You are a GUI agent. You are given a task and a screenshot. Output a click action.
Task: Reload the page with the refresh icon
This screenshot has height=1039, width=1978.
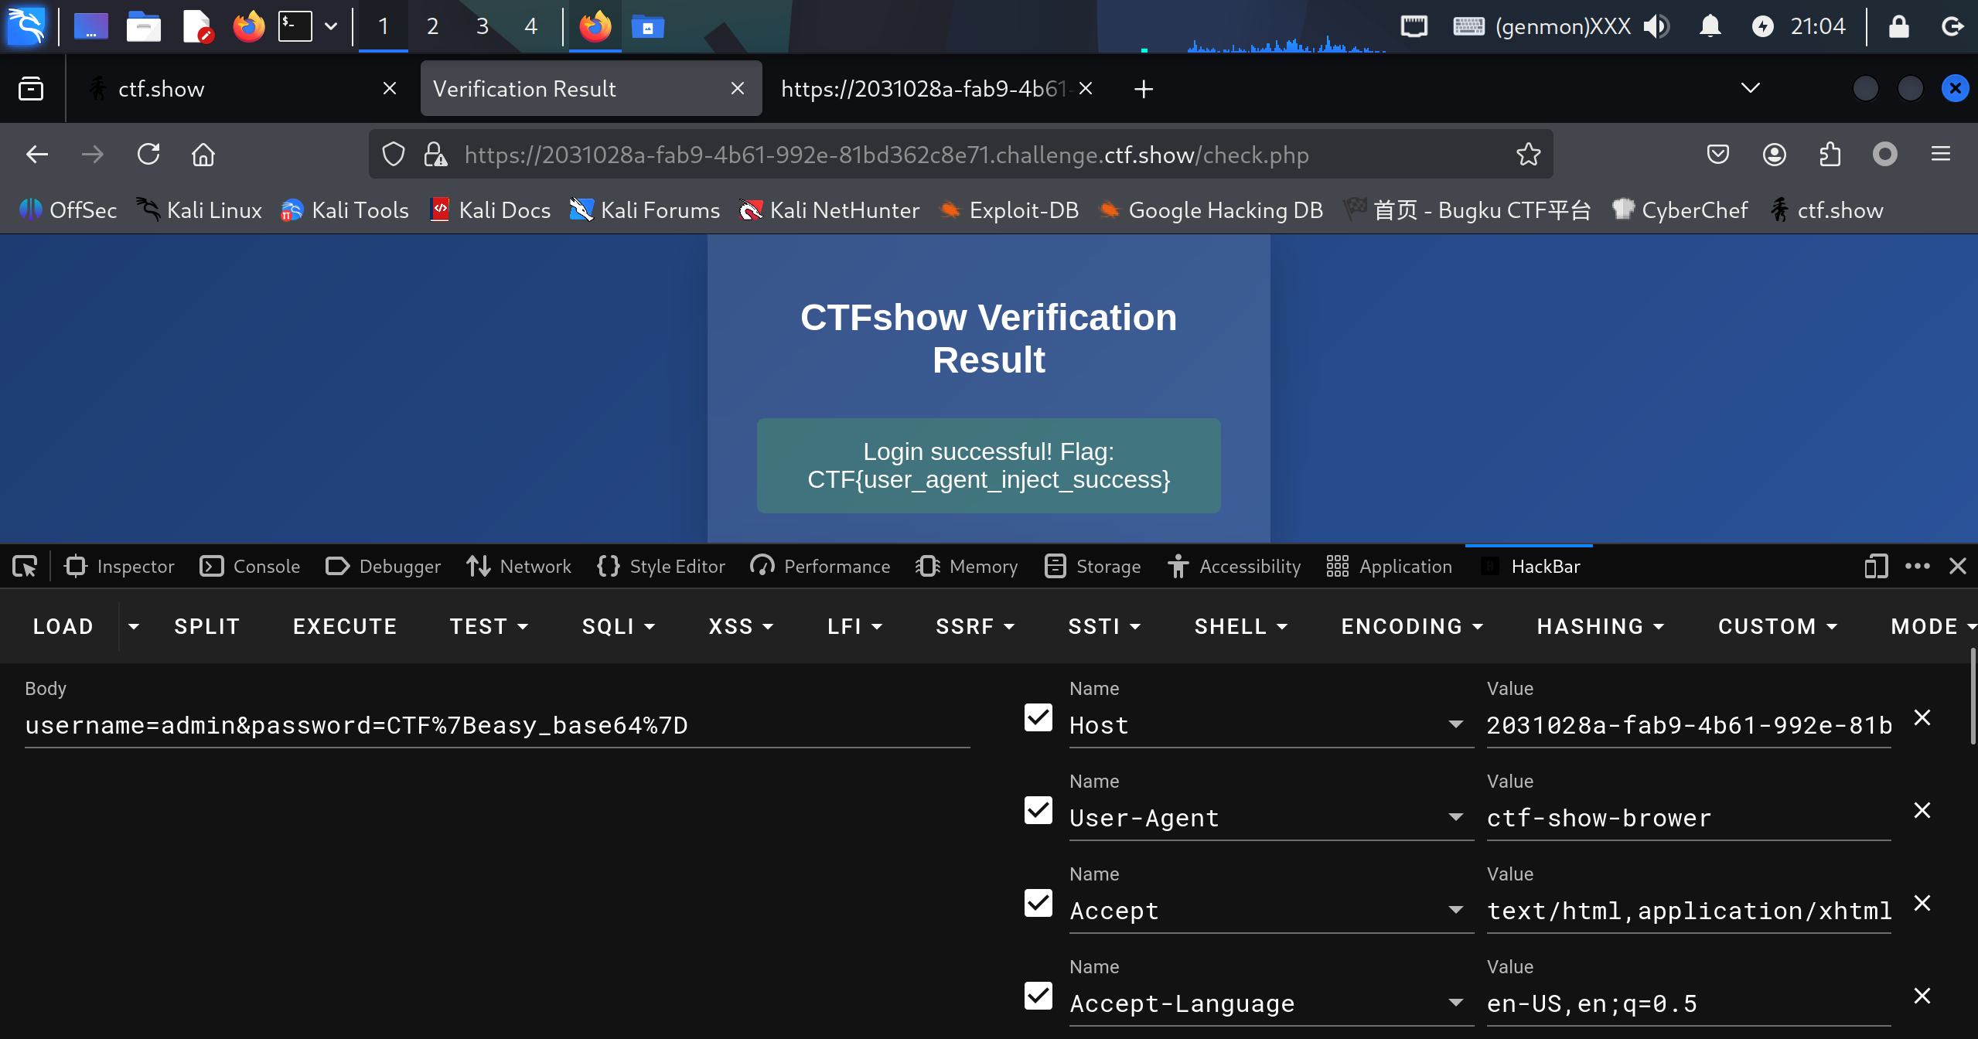(x=148, y=155)
